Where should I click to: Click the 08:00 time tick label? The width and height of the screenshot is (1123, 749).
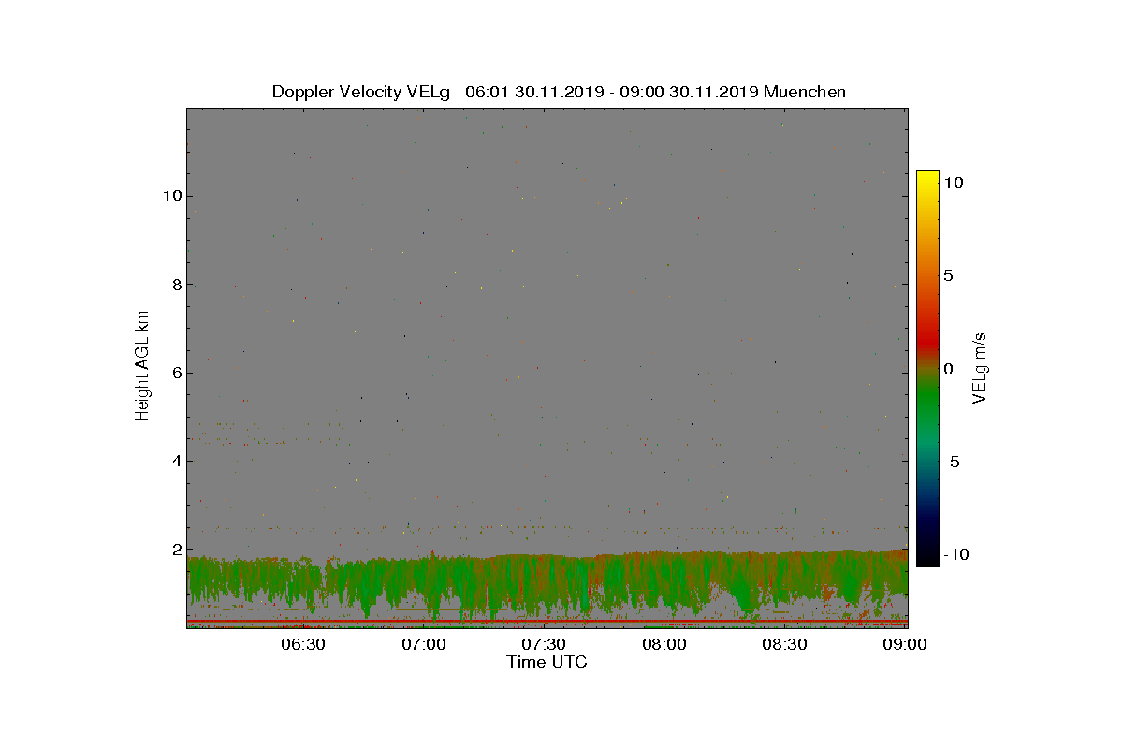[x=664, y=644]
